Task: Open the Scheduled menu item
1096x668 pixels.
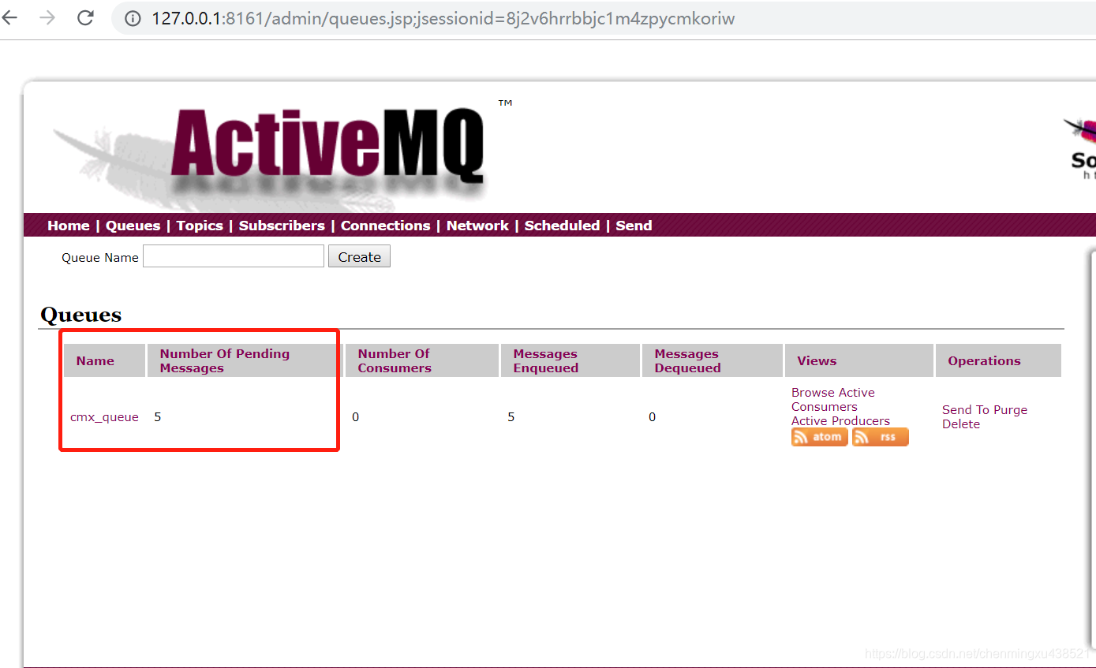Action: click(562, 226)
